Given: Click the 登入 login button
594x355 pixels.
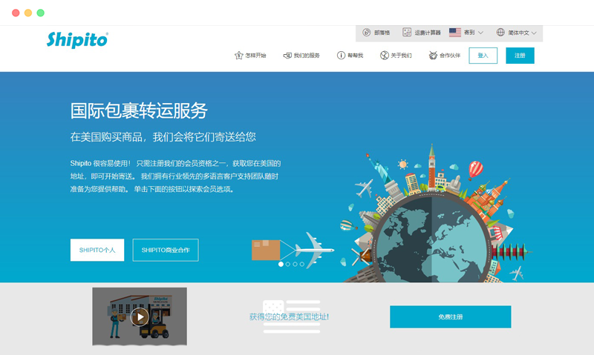Looking at the screenshot, I should click(x=483, y=56).
